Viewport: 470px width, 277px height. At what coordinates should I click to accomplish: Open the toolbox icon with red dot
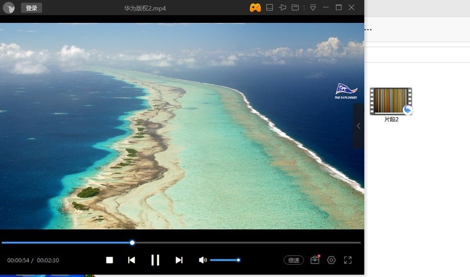tap(315, 260)
